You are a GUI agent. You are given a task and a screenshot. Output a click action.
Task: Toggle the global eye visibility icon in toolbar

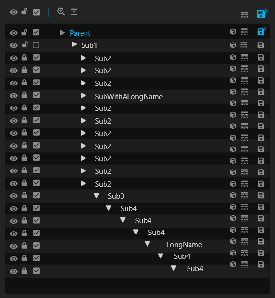(14, 12)
